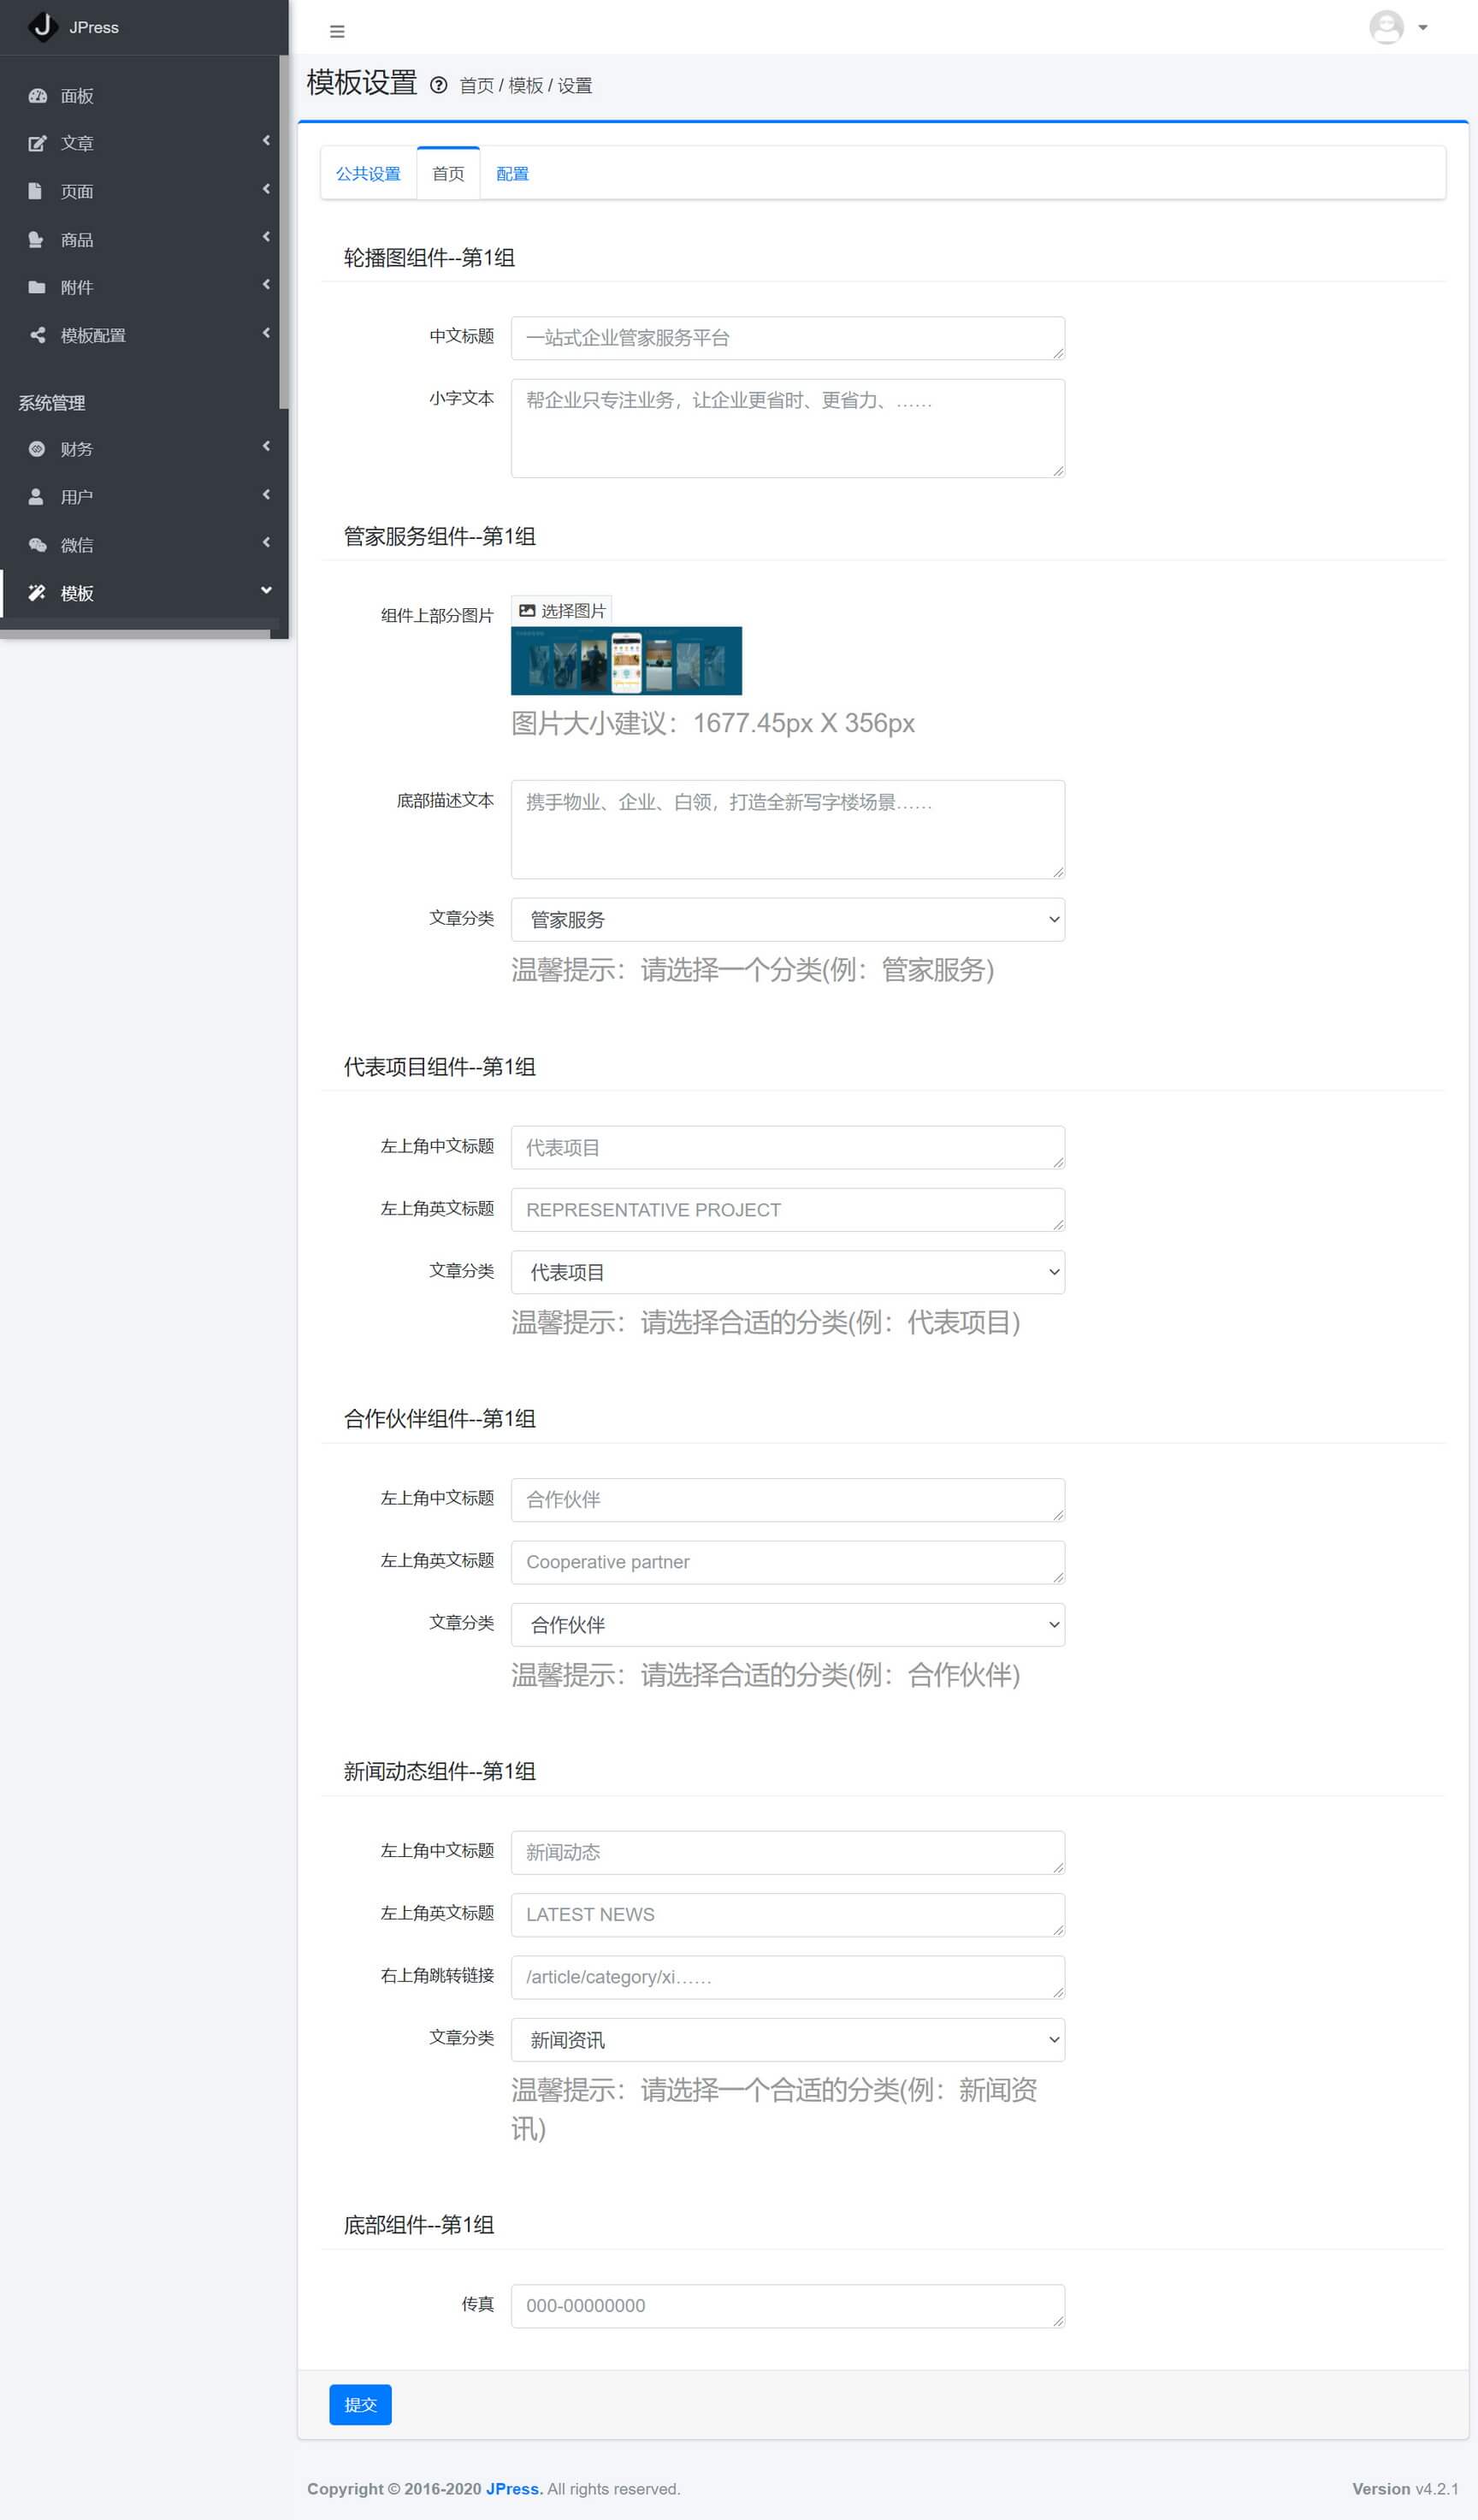Focus the LATEST NEWS English title field
Image resolution: width=1478 pixels, height=2520 pixels.
click(x=788, y=1915)
